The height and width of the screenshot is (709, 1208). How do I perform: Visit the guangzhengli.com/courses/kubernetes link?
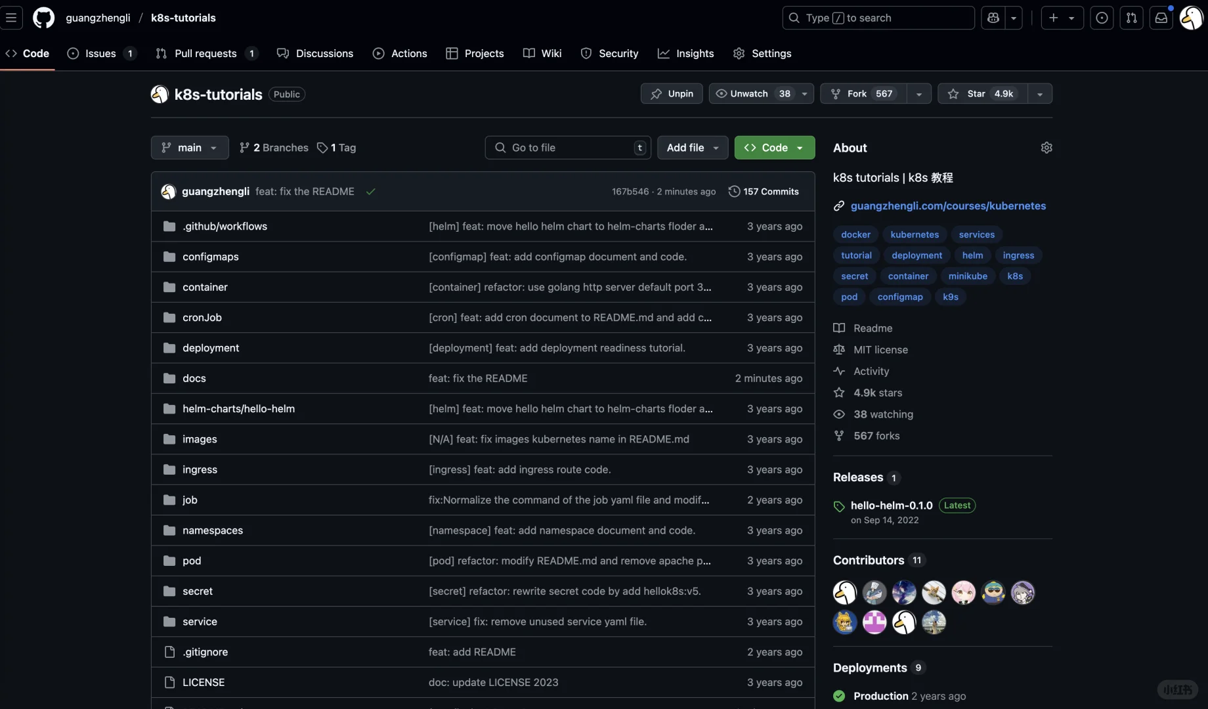(x=947, y=205)
